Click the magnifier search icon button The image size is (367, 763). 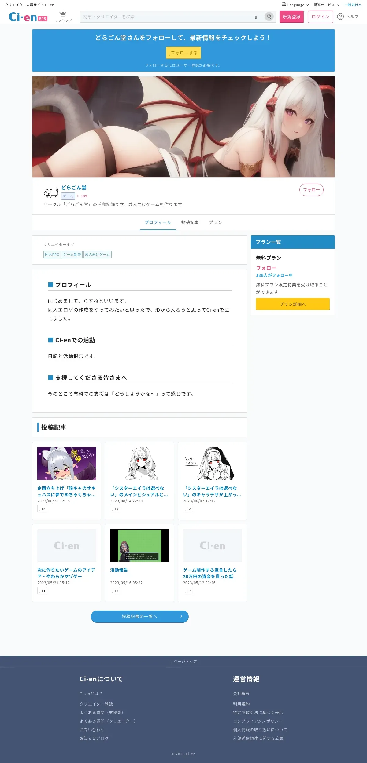(x=269, y=17)
